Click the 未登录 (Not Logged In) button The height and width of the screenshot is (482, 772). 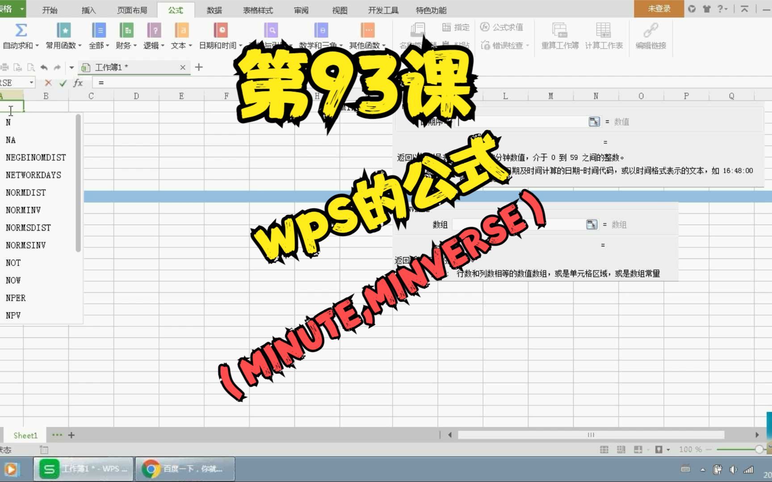tap(659, 8)
